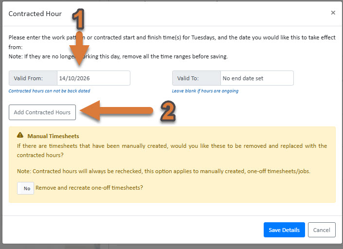Click the Valid To date field
Viewport: 343px width, 249px height.
(257, 78)
